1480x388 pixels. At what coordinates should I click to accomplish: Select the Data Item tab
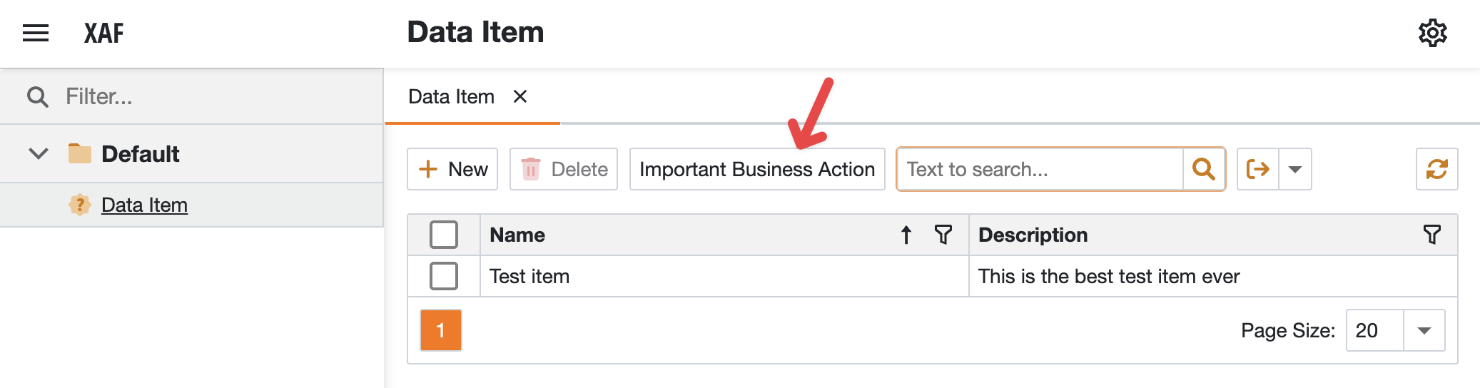[x=451, y=96]
